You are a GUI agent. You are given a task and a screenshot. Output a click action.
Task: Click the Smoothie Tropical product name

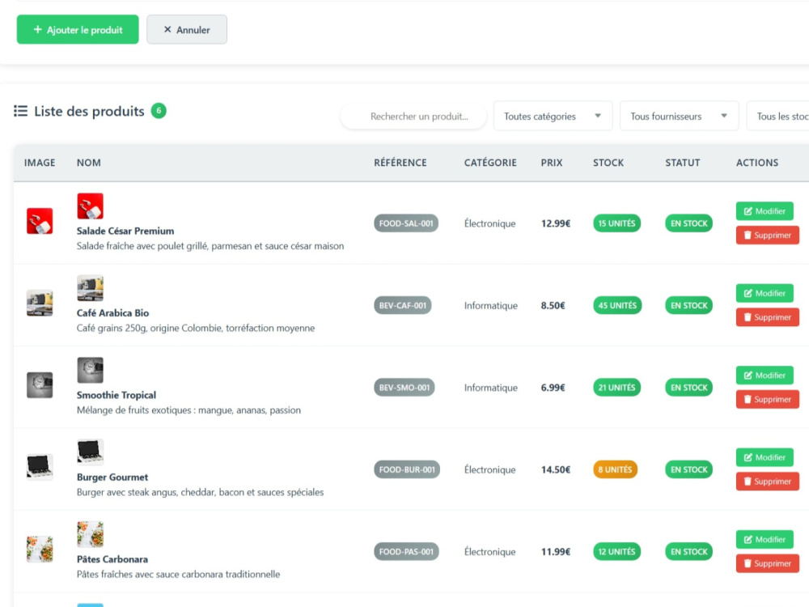(x=116, y=395)
